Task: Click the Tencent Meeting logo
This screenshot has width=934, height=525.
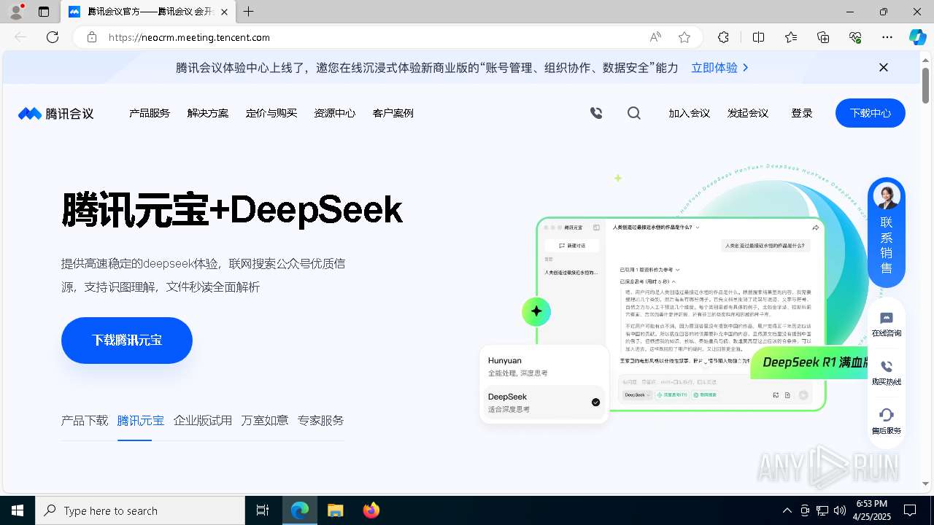Action: pyautogui.click(x=56, y=113)
